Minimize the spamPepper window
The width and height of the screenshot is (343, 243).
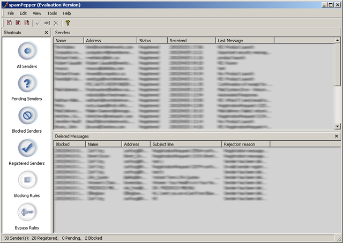point(325,5)
